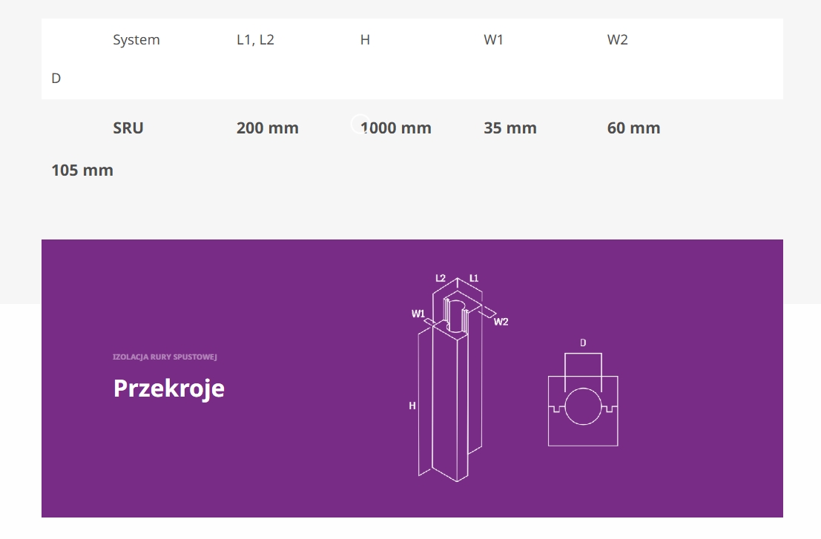Click the 200 mm value cell

point(268,128)
